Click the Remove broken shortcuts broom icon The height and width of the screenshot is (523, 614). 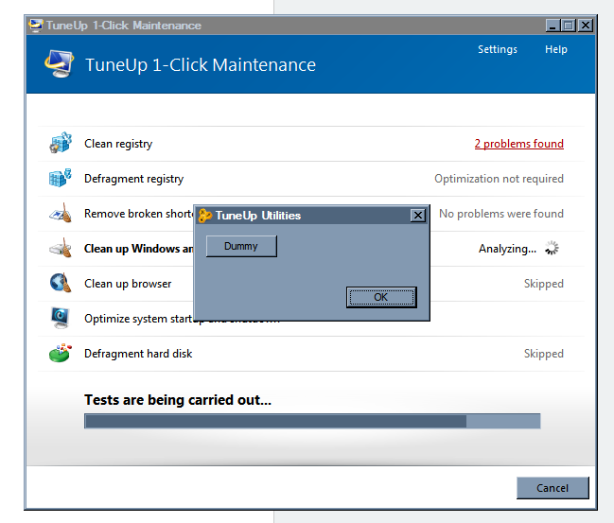[x=60, y=214]
